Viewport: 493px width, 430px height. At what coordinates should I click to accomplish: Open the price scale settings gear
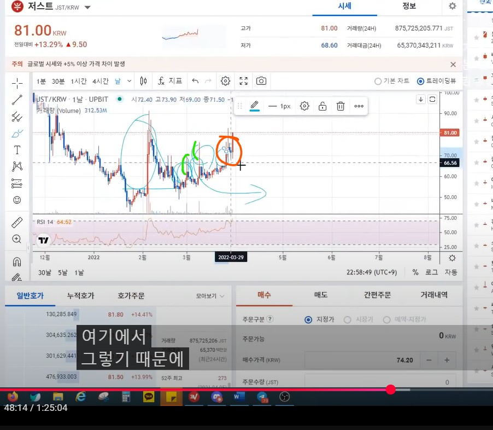coord(452,258)
